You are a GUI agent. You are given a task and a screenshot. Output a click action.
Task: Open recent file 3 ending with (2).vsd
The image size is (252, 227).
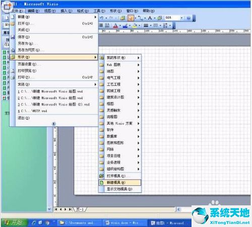click(54, 104)
